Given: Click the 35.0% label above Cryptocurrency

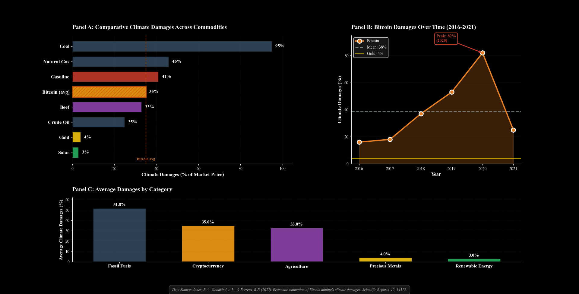Looking at the screenshot, I should [208, 222].
